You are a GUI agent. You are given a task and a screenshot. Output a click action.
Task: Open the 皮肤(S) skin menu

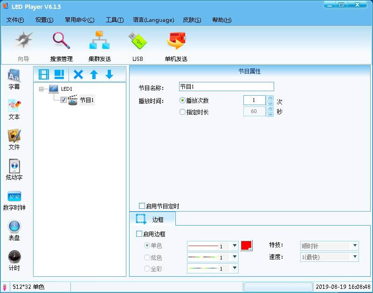[192, 20]
